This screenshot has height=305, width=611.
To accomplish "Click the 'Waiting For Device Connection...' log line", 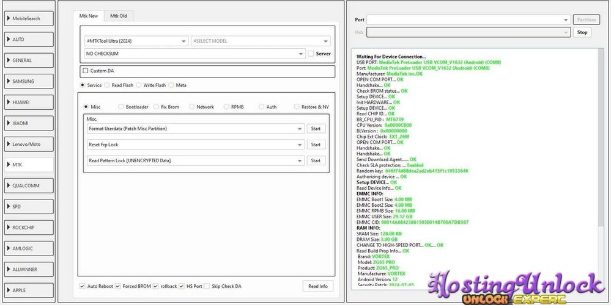I will tap(391, 57).
